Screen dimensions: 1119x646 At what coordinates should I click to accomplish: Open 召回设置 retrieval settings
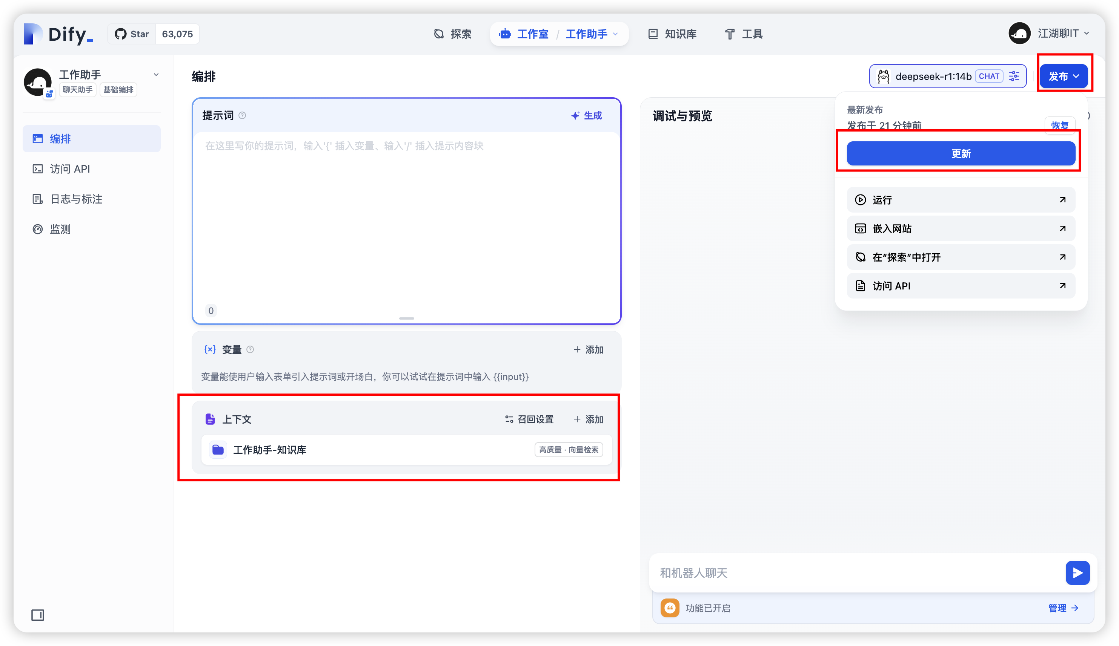[x=529, y=419]
